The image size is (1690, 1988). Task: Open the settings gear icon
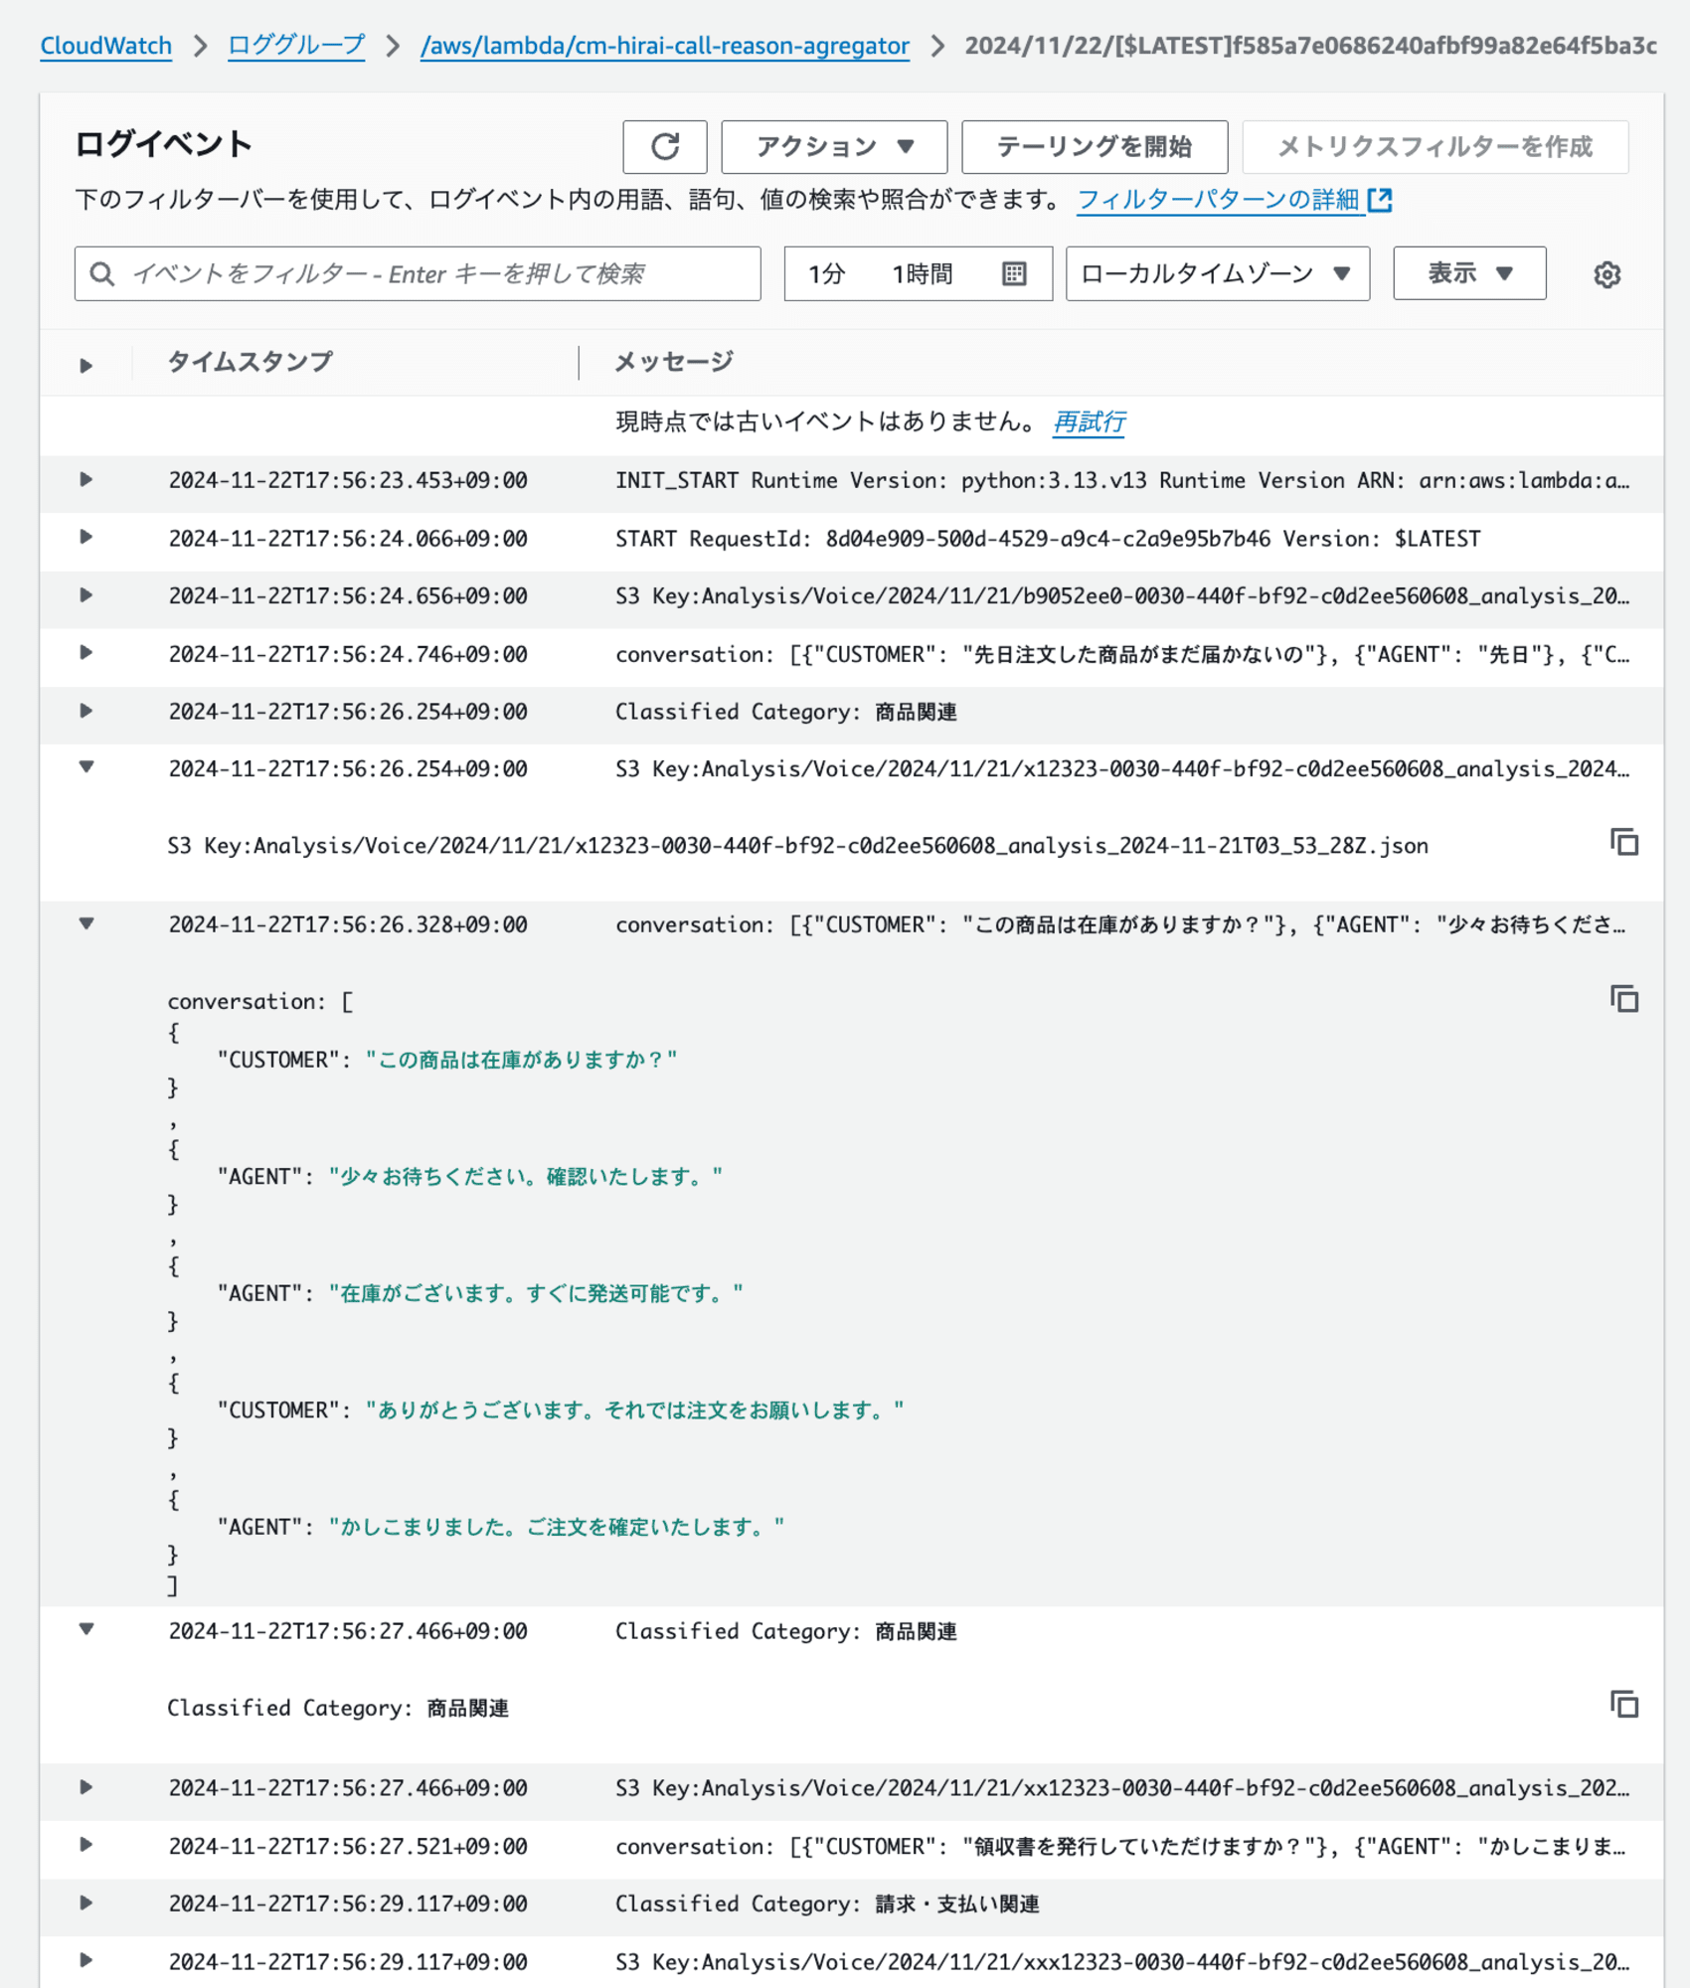[1606, 274]
